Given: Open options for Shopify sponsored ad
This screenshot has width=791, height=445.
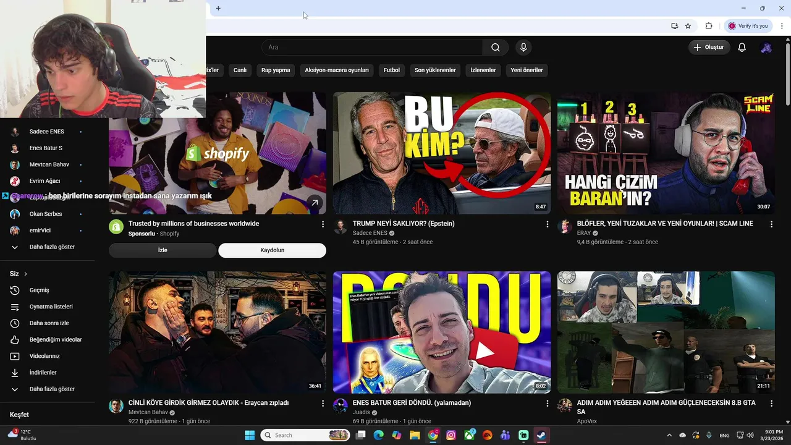Looking at the screenshot, I should (x=323, y=224).
